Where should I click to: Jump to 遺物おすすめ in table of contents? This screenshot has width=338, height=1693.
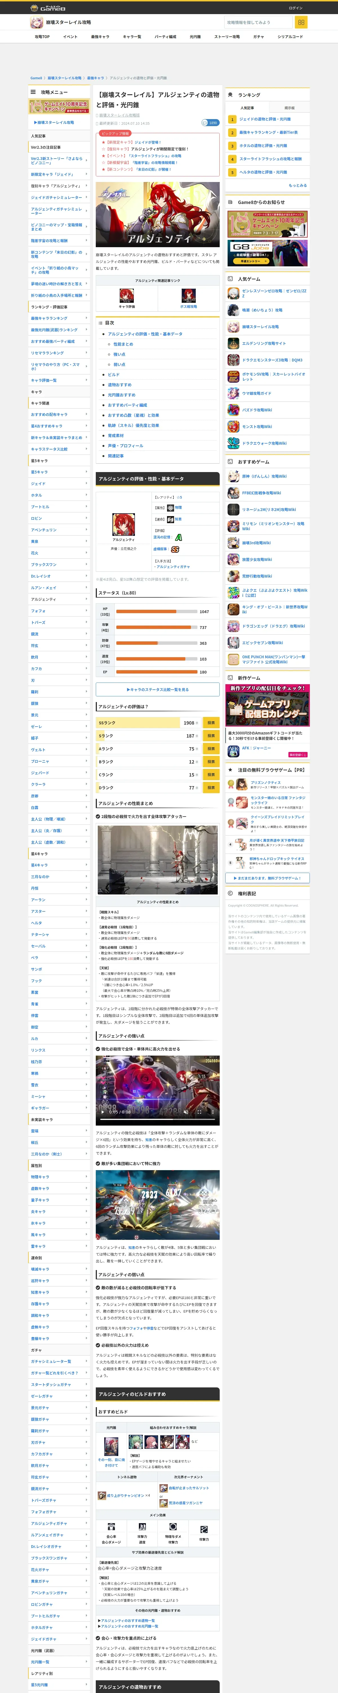(119, 385)
